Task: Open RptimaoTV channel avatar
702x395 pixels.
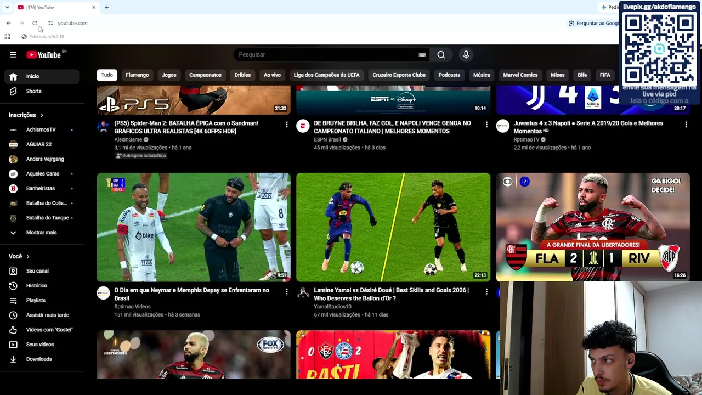Action: point(502,127)
